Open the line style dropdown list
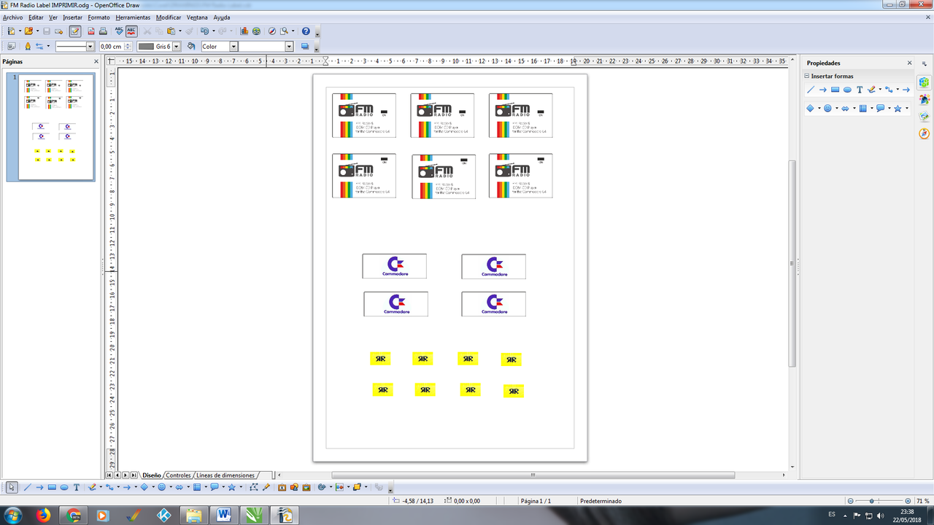The image size is (934, 525). (90, 45)
